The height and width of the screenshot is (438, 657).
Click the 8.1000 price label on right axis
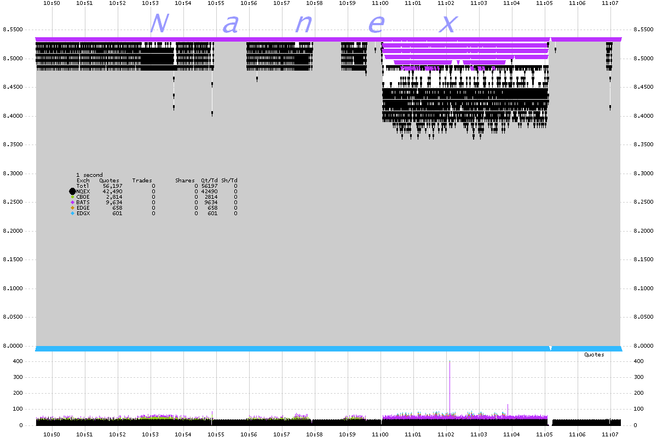point(643,289)
